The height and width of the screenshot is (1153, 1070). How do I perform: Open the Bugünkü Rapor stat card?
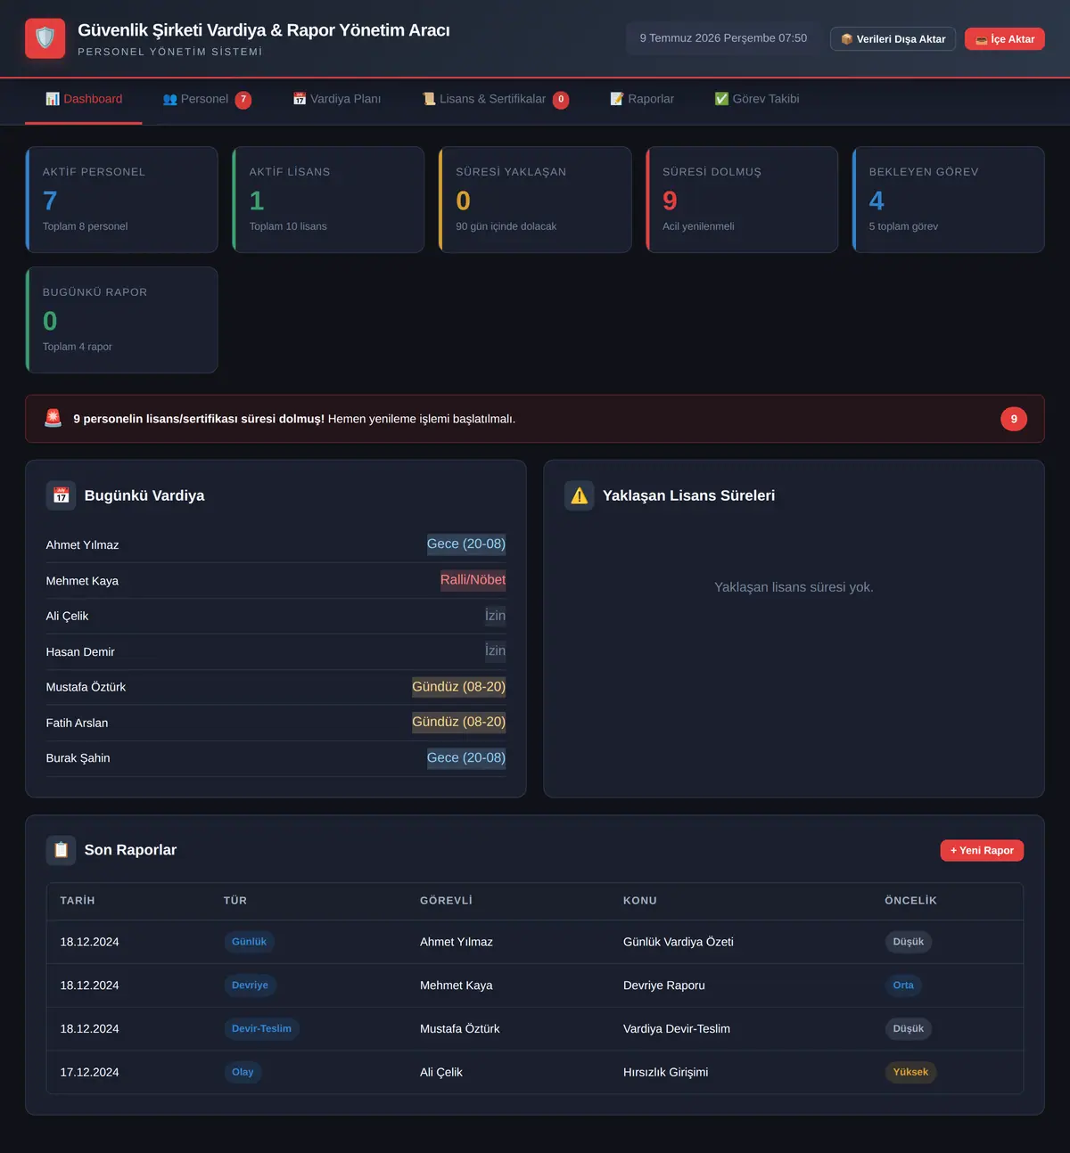(122, 320)
